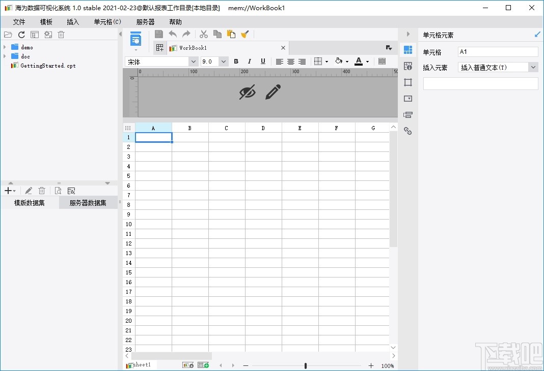Open widget settings icon in right sidebar

[x=408, y=99]
